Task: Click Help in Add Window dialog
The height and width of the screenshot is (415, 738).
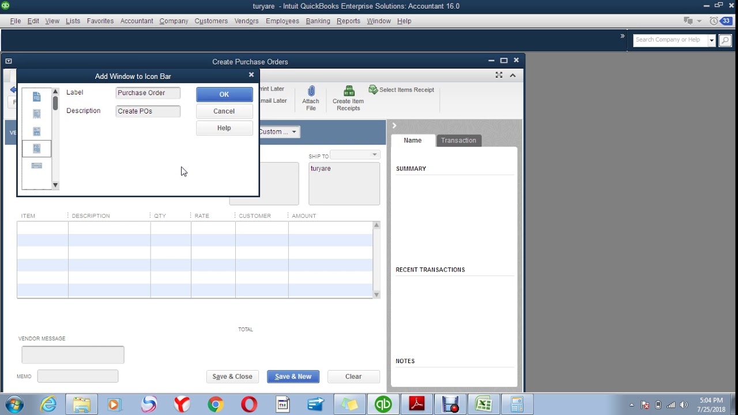Action: click(x=224, y=128)
